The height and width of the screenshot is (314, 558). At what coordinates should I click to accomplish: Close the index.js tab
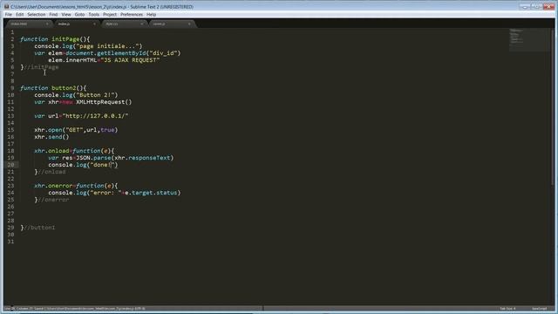(94, 24)
